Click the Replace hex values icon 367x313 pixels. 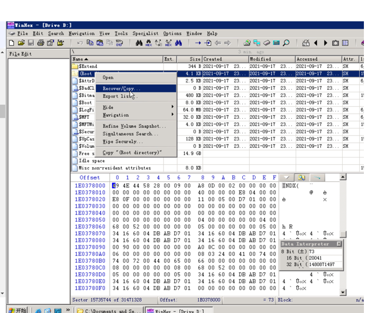coord(168,43)
